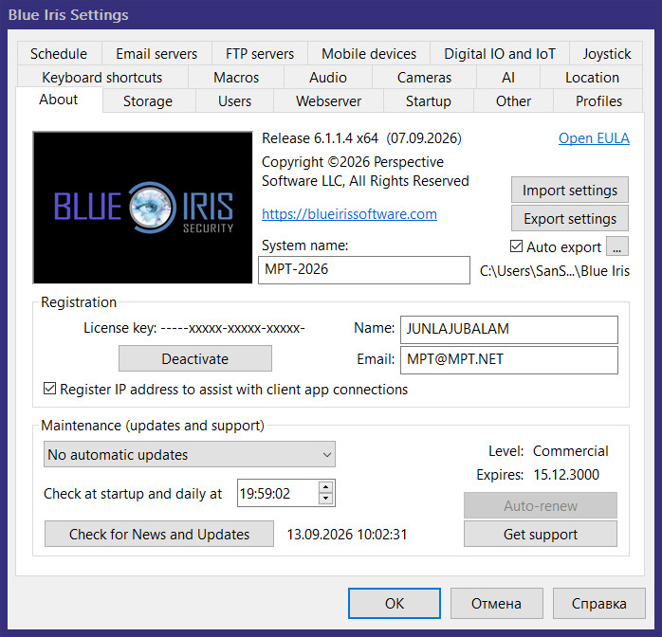Screen dimensions: 662x637
Task: Select the Other tab
Action: tap(513, 100)
